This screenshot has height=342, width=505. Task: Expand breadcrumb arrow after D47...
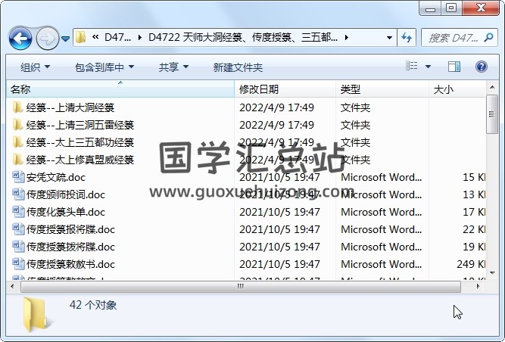140,38
